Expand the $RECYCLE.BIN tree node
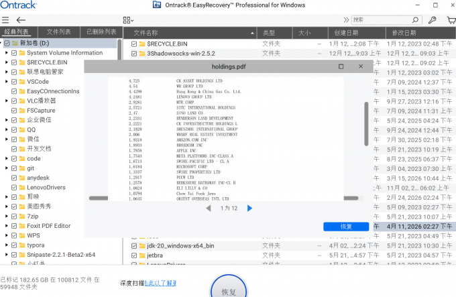This screenshot has height=297, width=456. click(x=7, y=62)
